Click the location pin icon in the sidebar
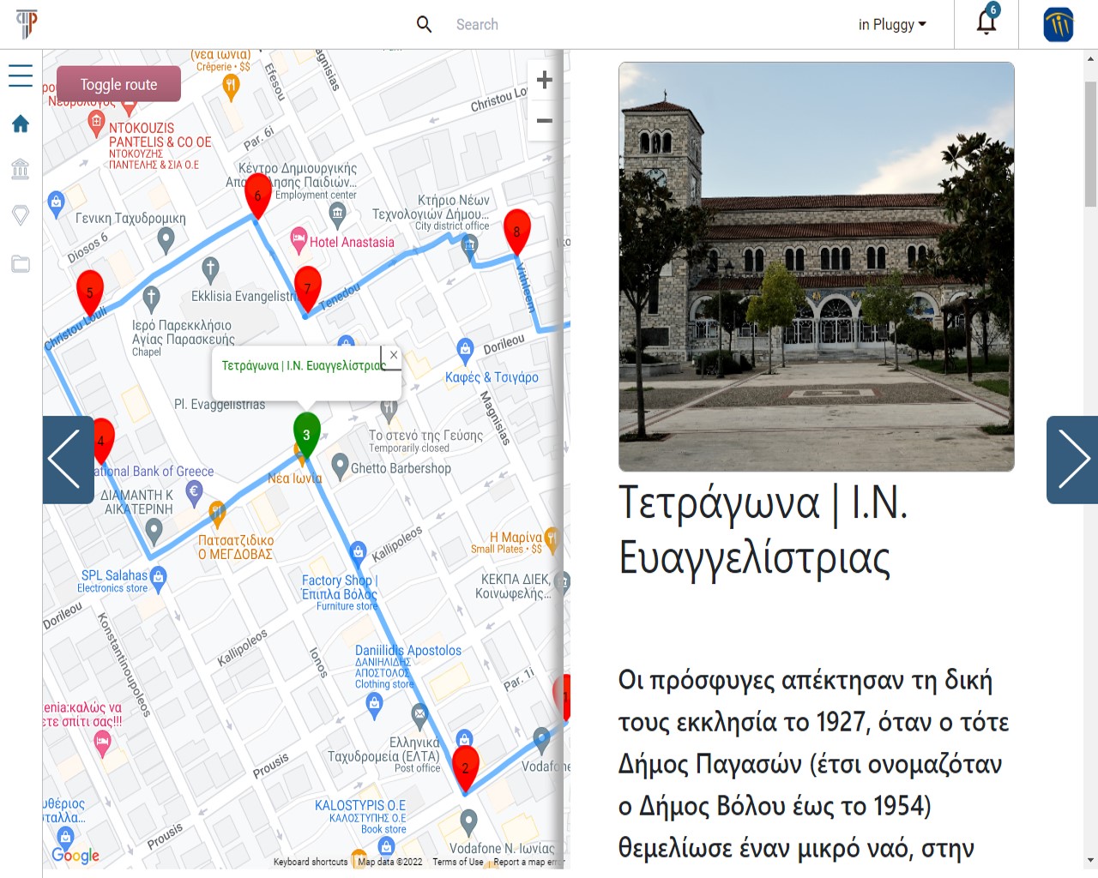The width and height of the screenshot is (1098, 878). [21, 215]
